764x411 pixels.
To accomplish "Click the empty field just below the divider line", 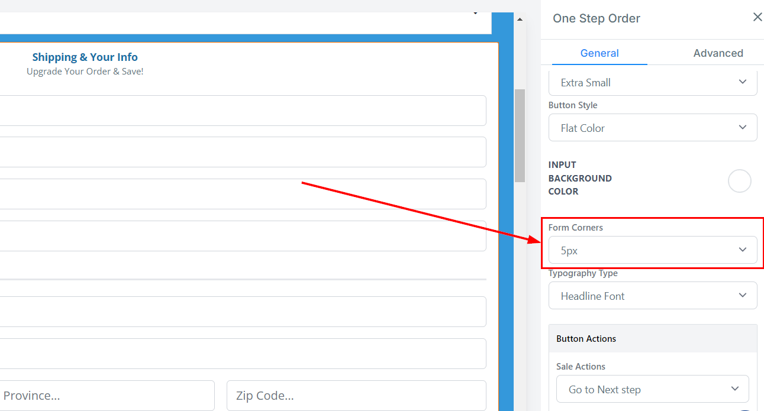I will tap(243, 312).
